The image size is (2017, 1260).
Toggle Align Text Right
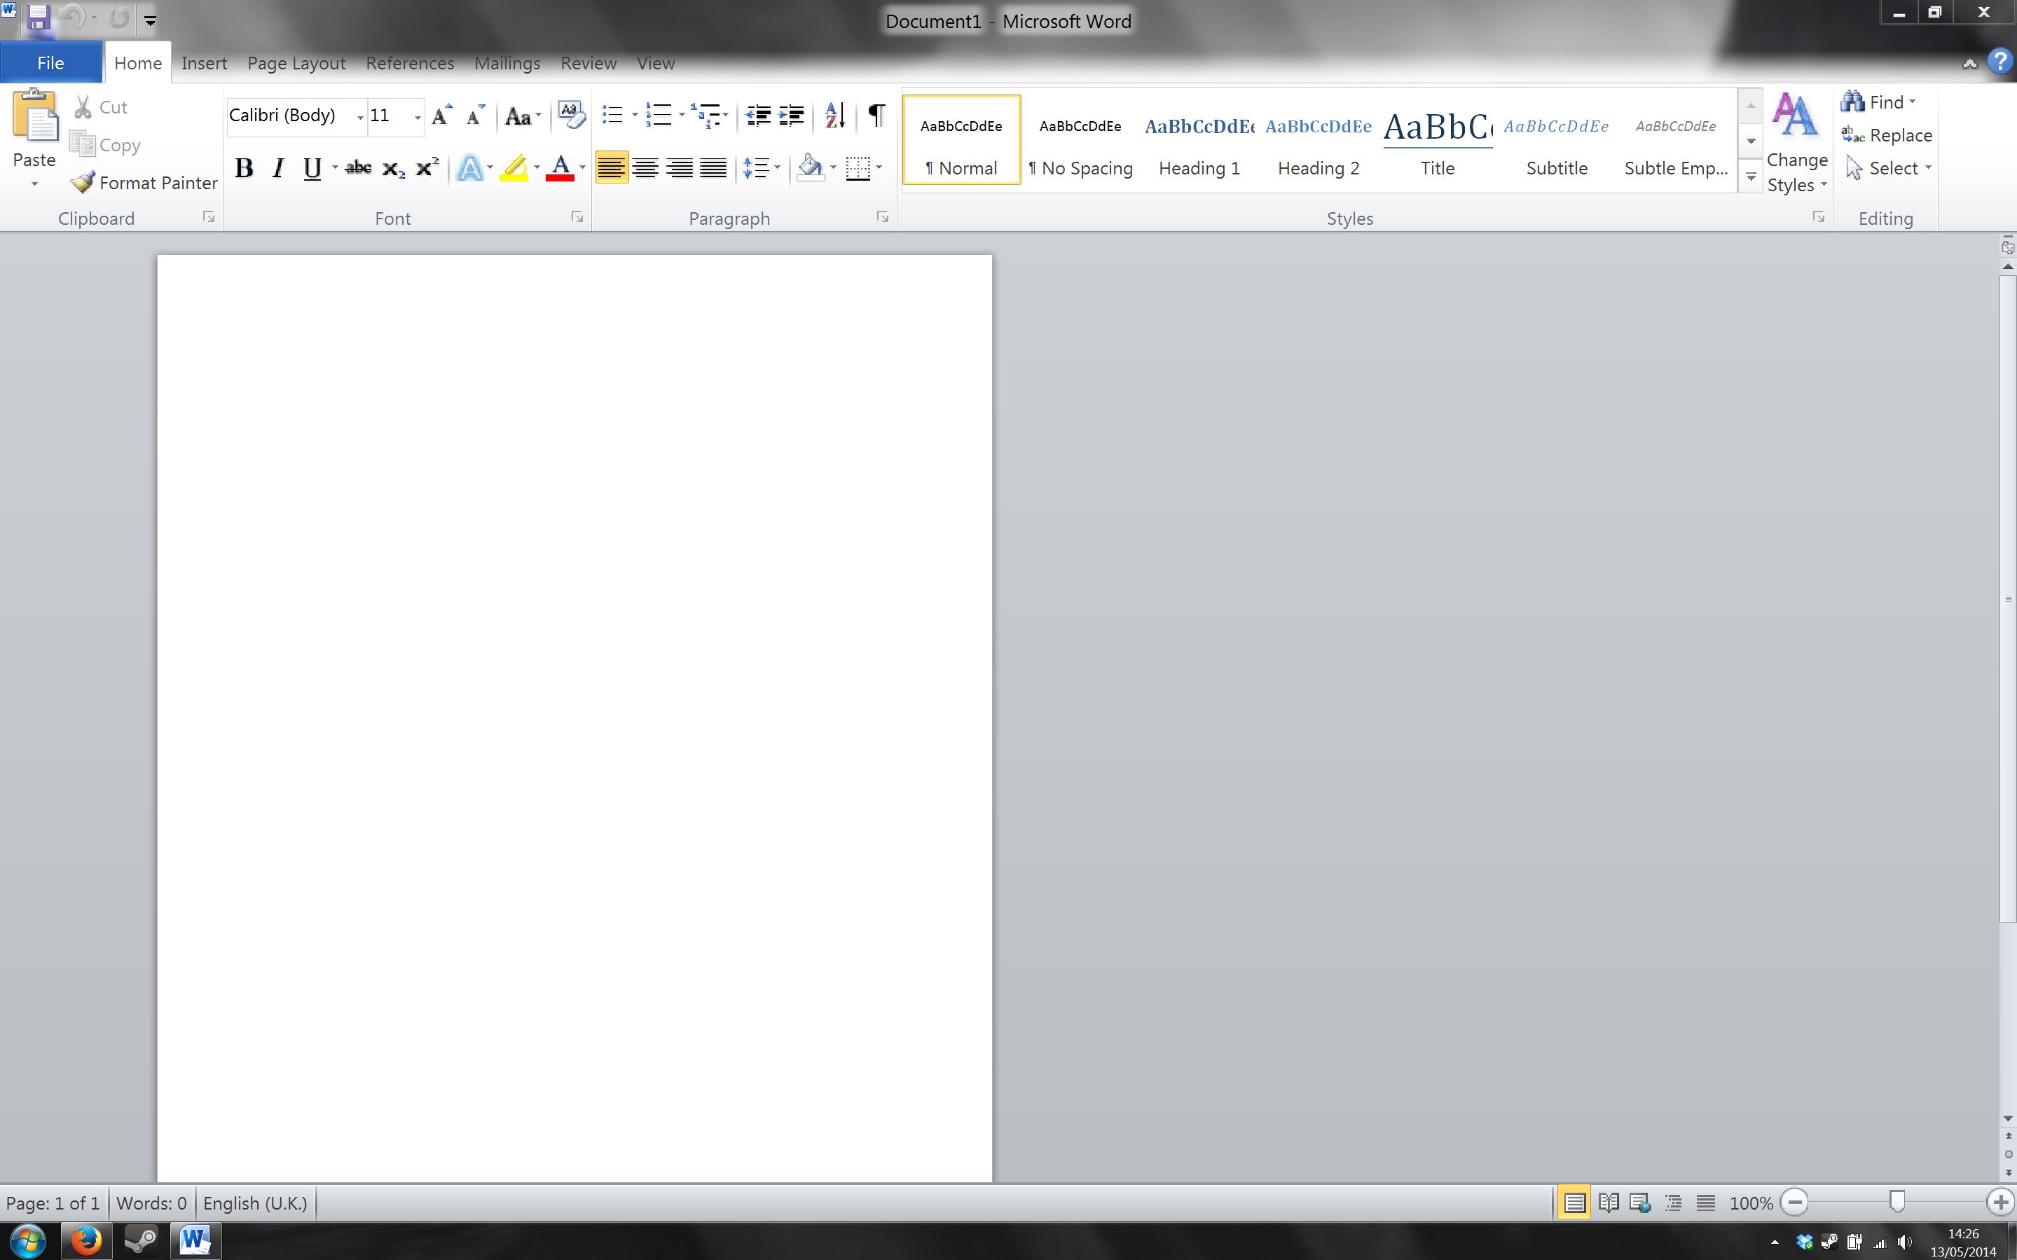[680, 167]
